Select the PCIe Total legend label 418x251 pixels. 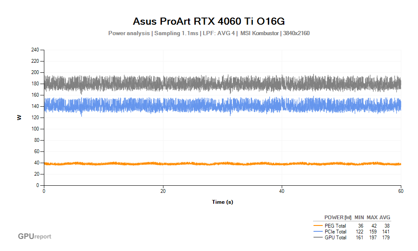335,232
